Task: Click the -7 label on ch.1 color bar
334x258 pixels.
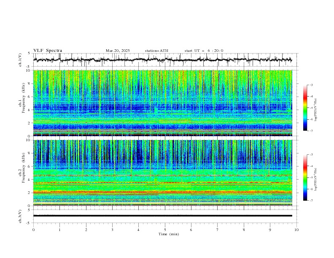Action: [x=311, y=131]
